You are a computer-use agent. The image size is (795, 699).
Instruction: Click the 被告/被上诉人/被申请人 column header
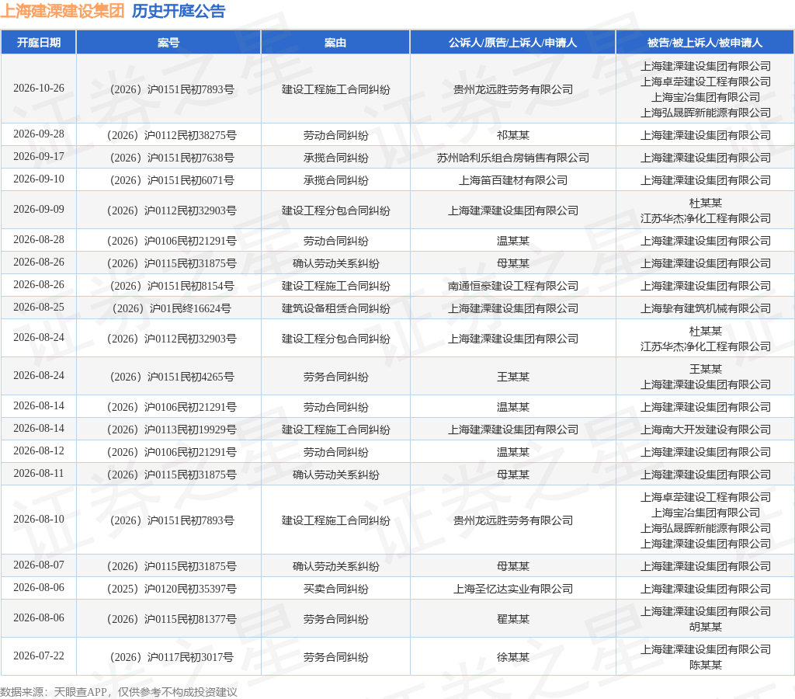[x=705, y=43]
